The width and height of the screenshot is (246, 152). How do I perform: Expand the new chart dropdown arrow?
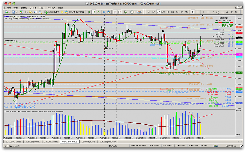9,12
